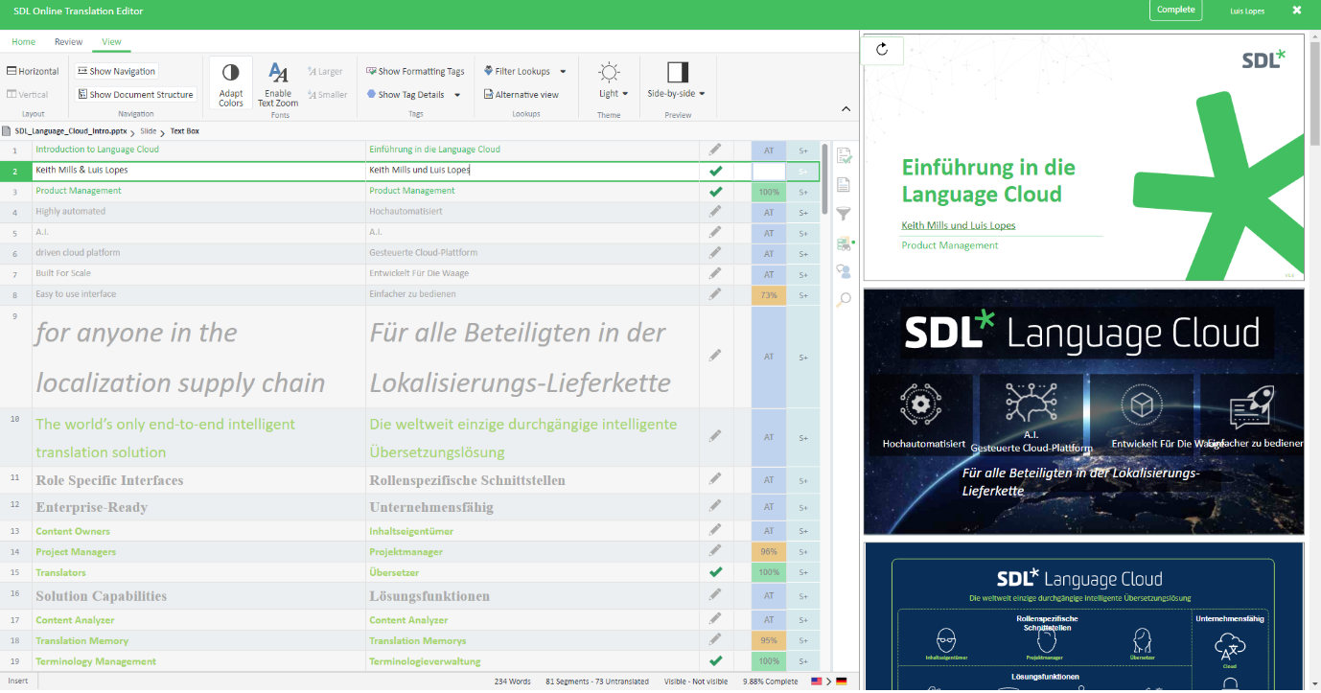1321x693 pixels.
Task: Toggle Filter Lookups
Action: tap(517, 71)
